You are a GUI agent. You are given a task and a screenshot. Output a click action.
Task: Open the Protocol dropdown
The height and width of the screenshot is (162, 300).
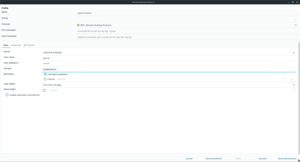pos(295,25)
